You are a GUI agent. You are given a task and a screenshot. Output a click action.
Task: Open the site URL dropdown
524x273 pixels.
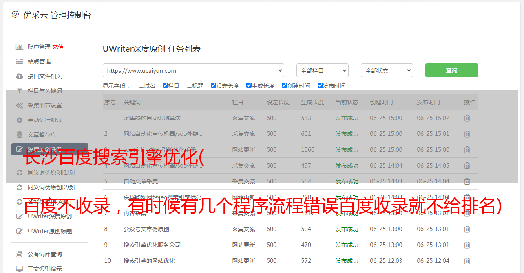(x=193, y=70)
